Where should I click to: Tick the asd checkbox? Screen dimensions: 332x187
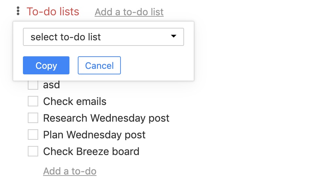[33, 85]
